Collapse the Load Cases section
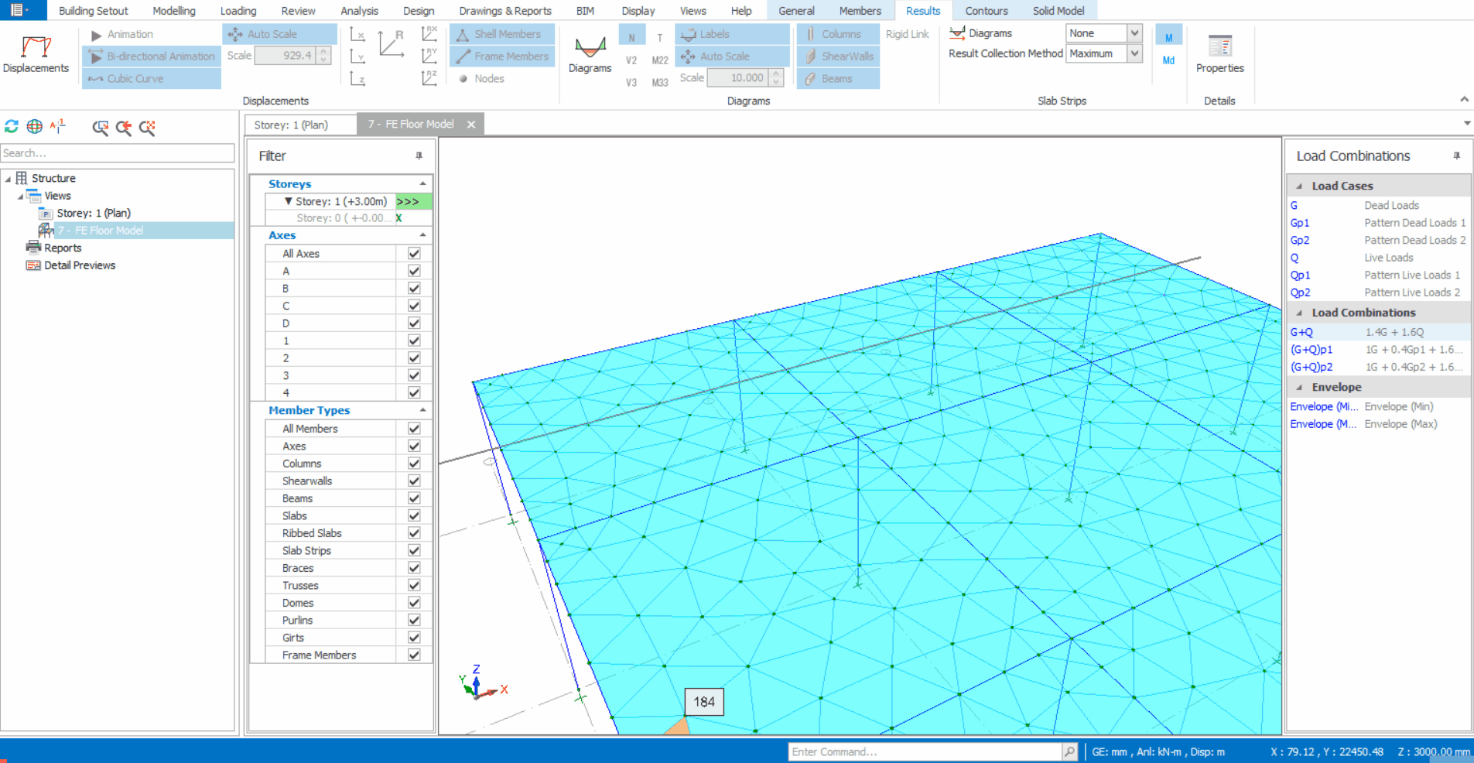Image resolution: width=1474 pixels, height=763 pixels. 1299,186
